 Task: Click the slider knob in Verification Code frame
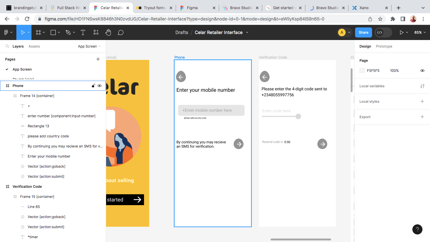[298, 117]
